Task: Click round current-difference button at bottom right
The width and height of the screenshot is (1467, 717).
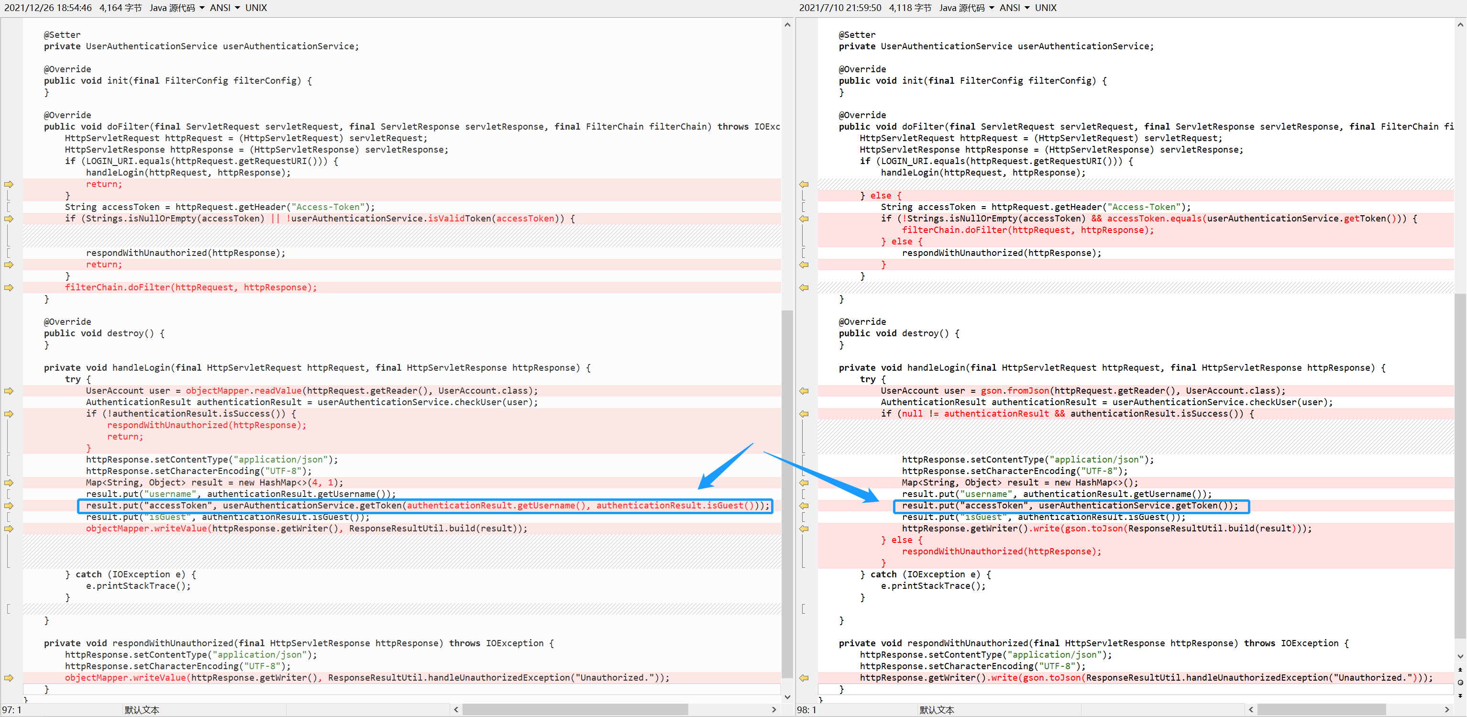Action: [x=1460, y=682]
